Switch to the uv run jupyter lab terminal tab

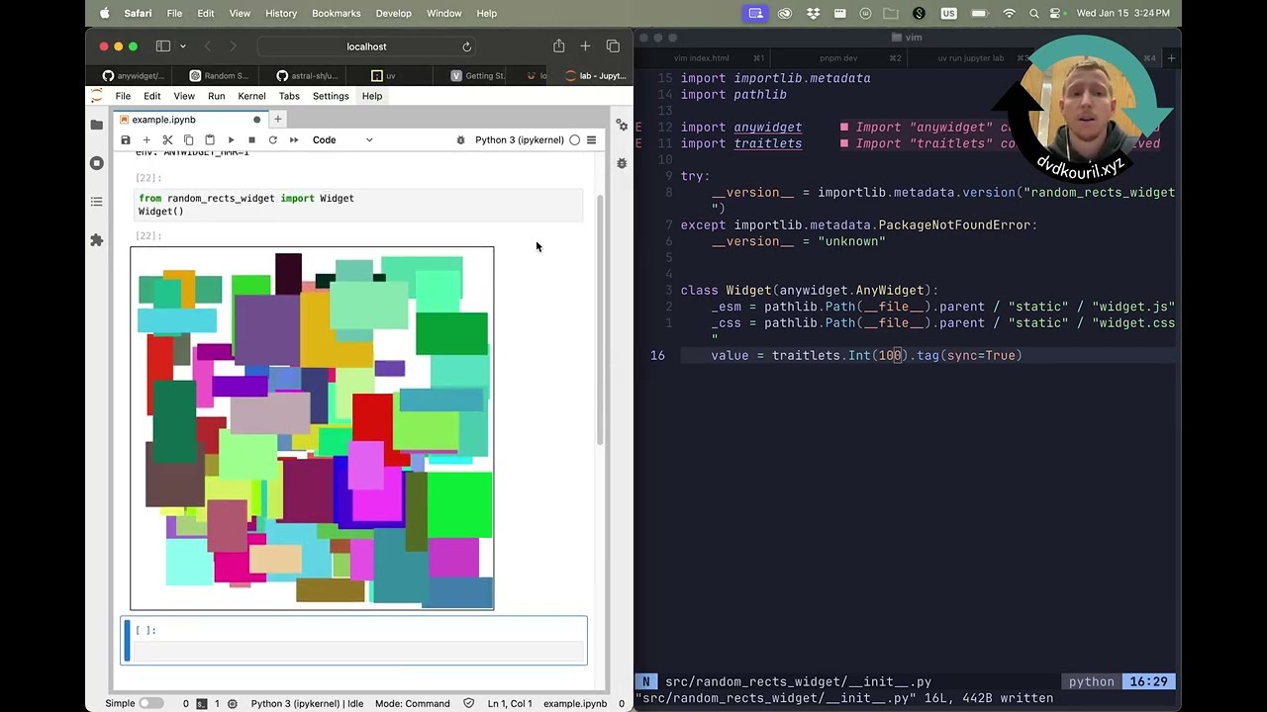point(971,58)
